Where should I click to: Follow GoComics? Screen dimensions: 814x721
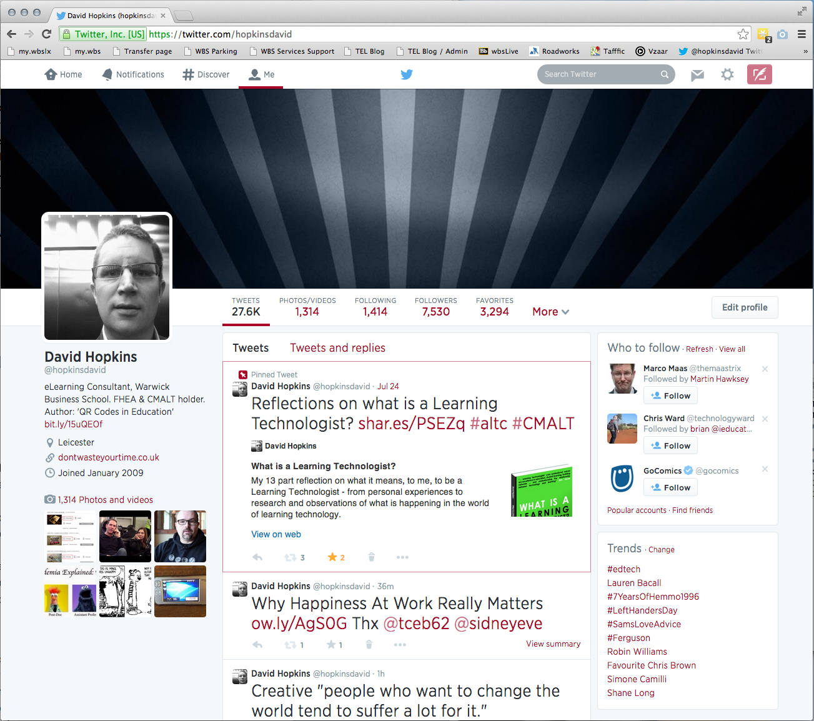tap(670, 487)
